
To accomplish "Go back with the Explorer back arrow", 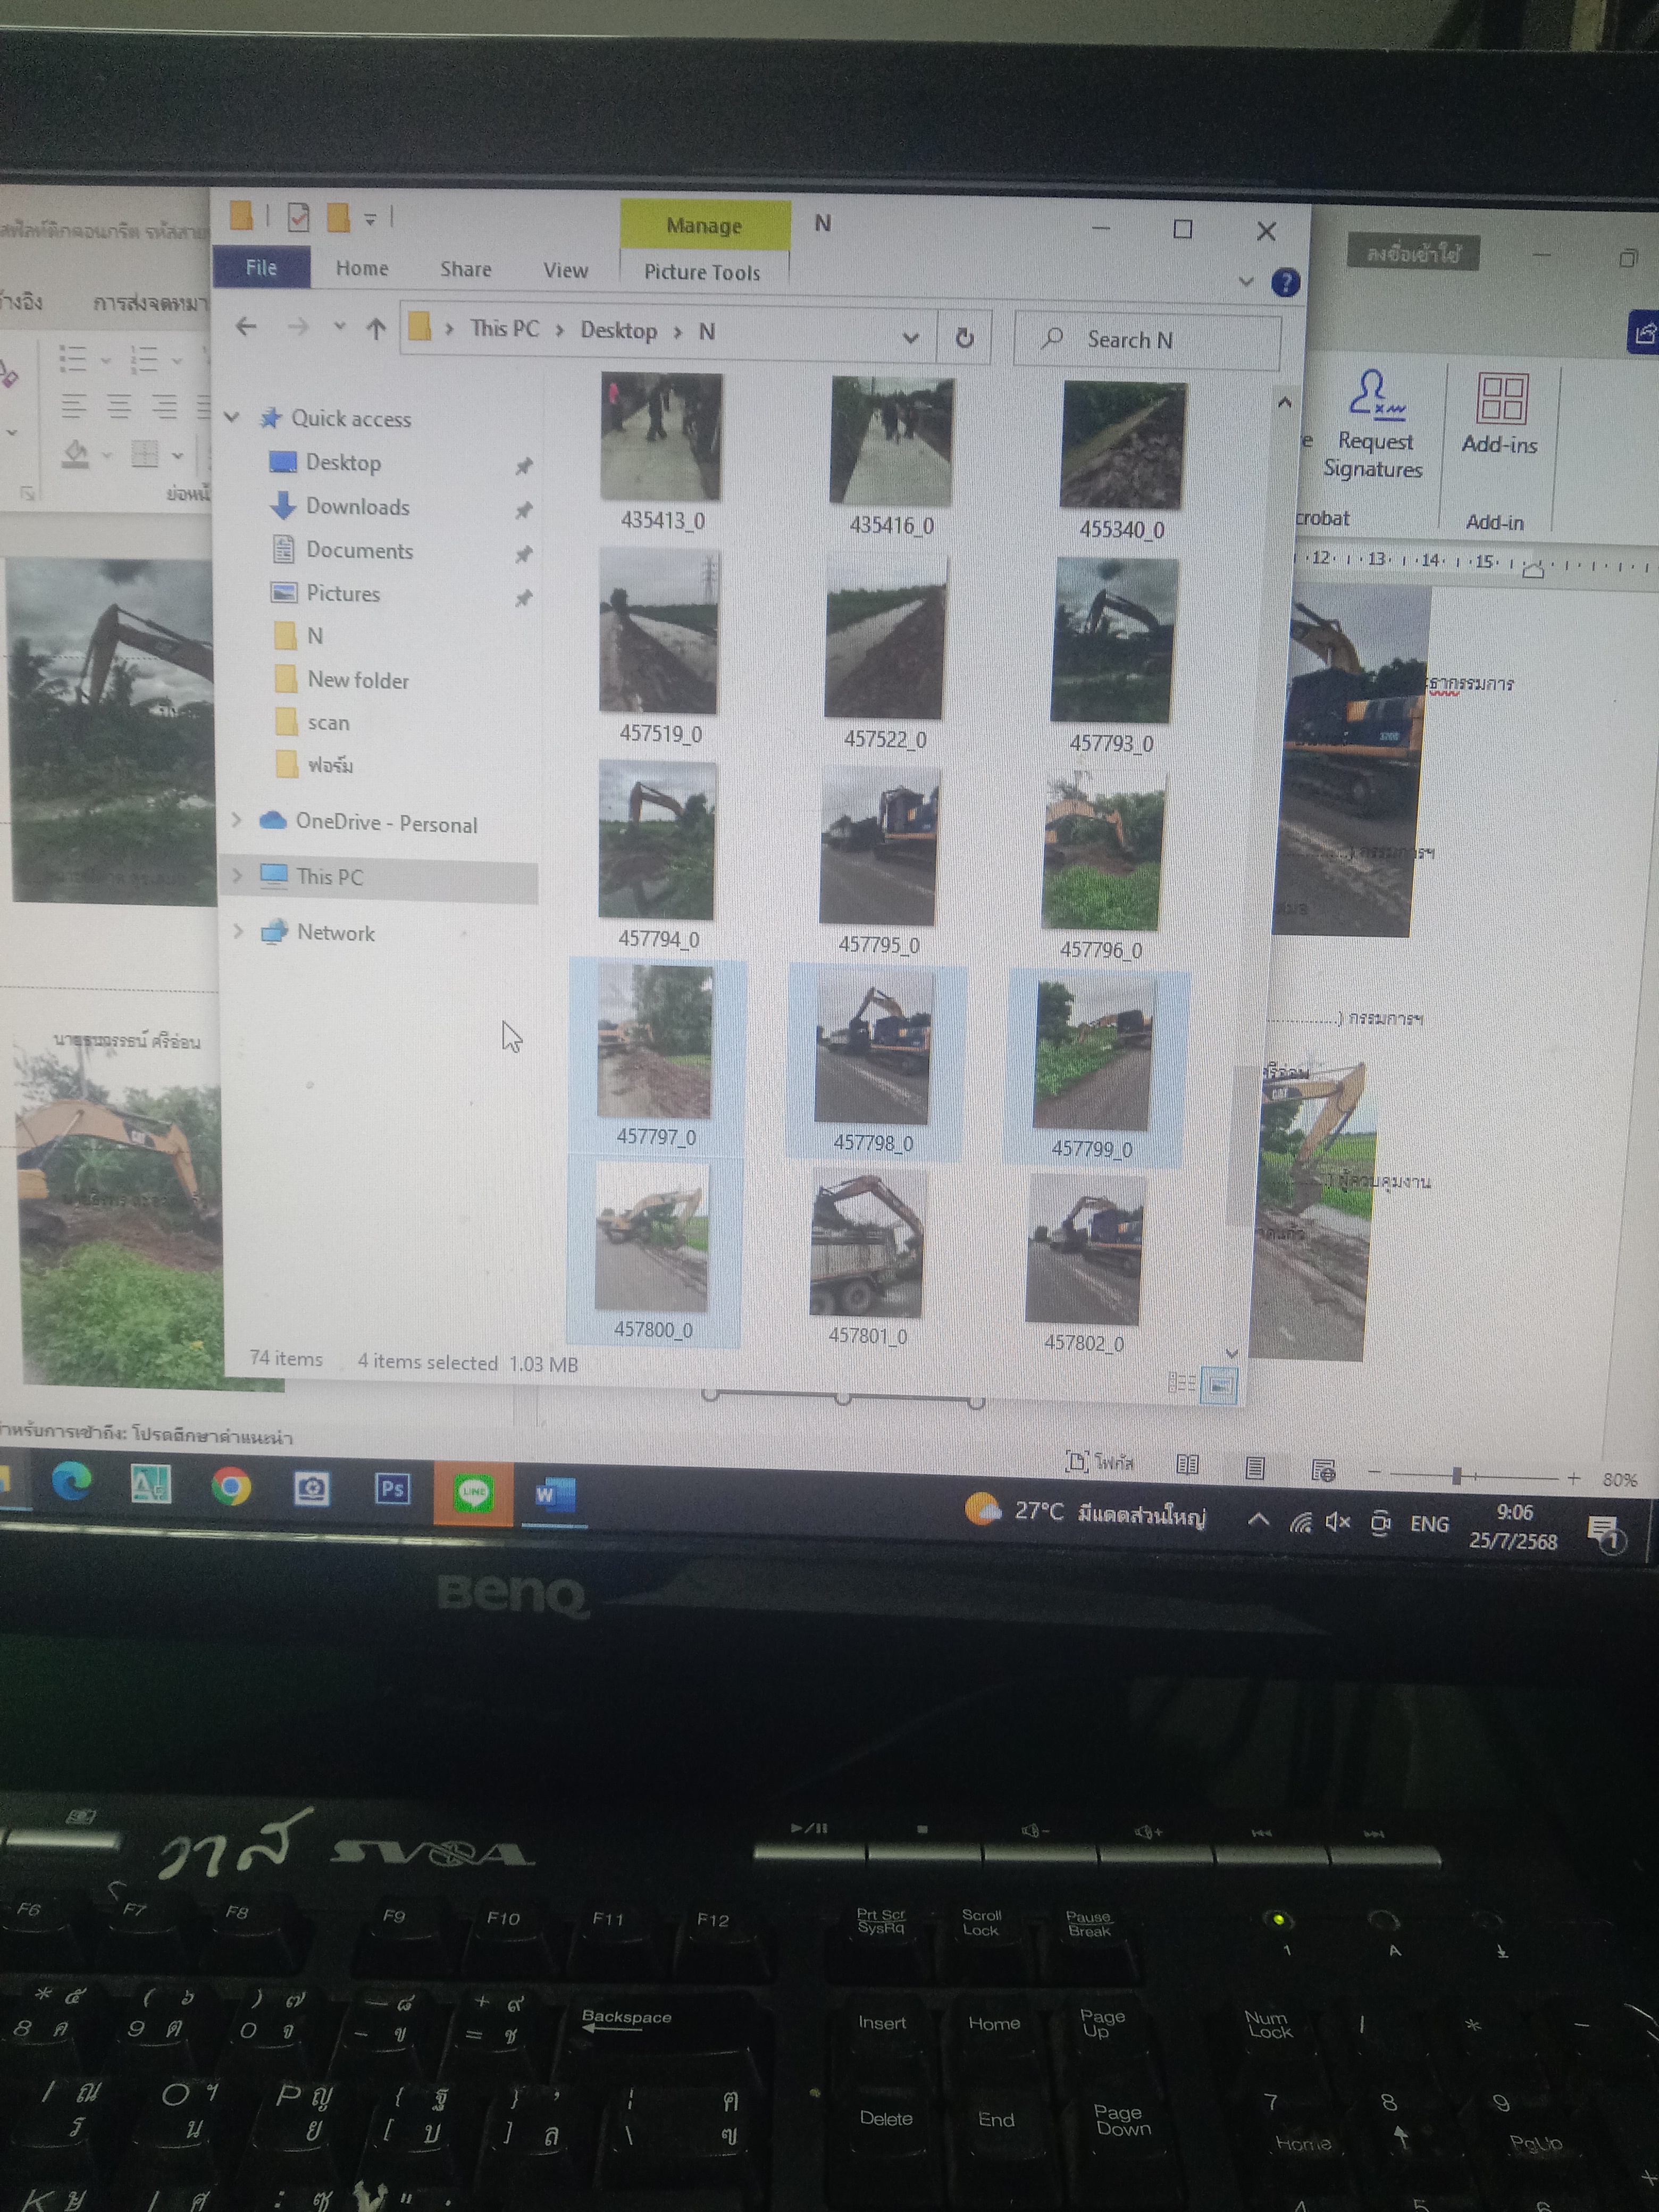I will pos(247,326).
